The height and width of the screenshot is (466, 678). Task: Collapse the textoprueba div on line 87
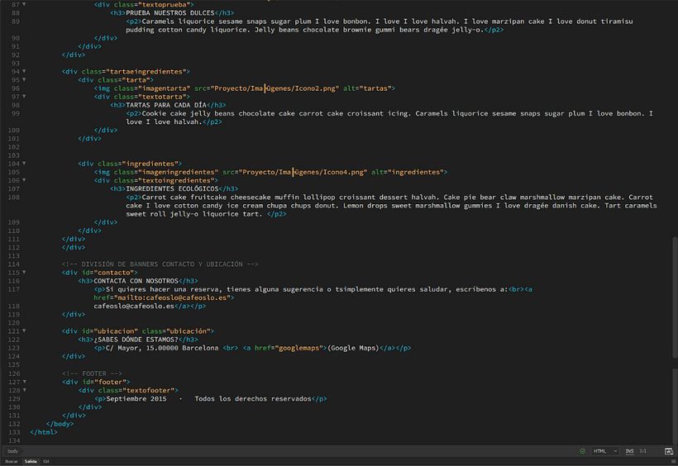tap(24, 4)
